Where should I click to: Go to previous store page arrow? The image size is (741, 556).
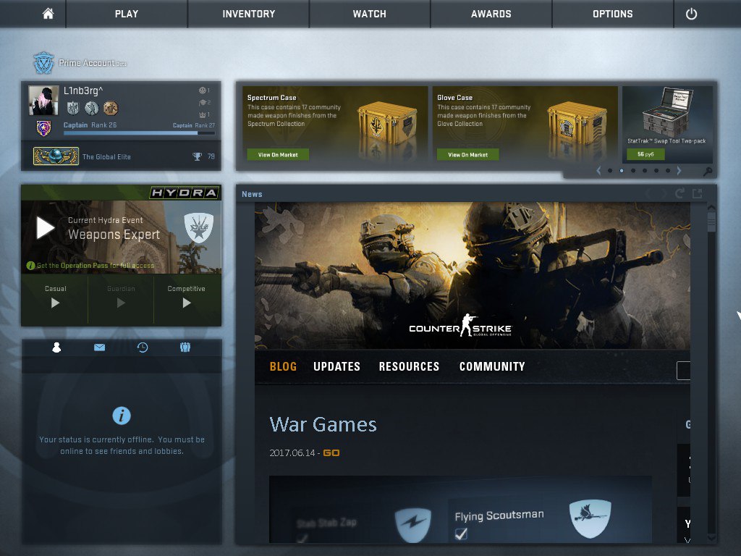598,171
